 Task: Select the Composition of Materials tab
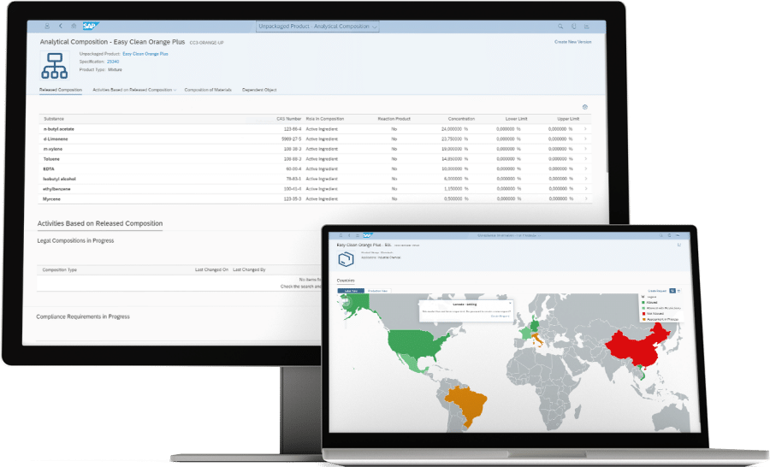point(208,90)
